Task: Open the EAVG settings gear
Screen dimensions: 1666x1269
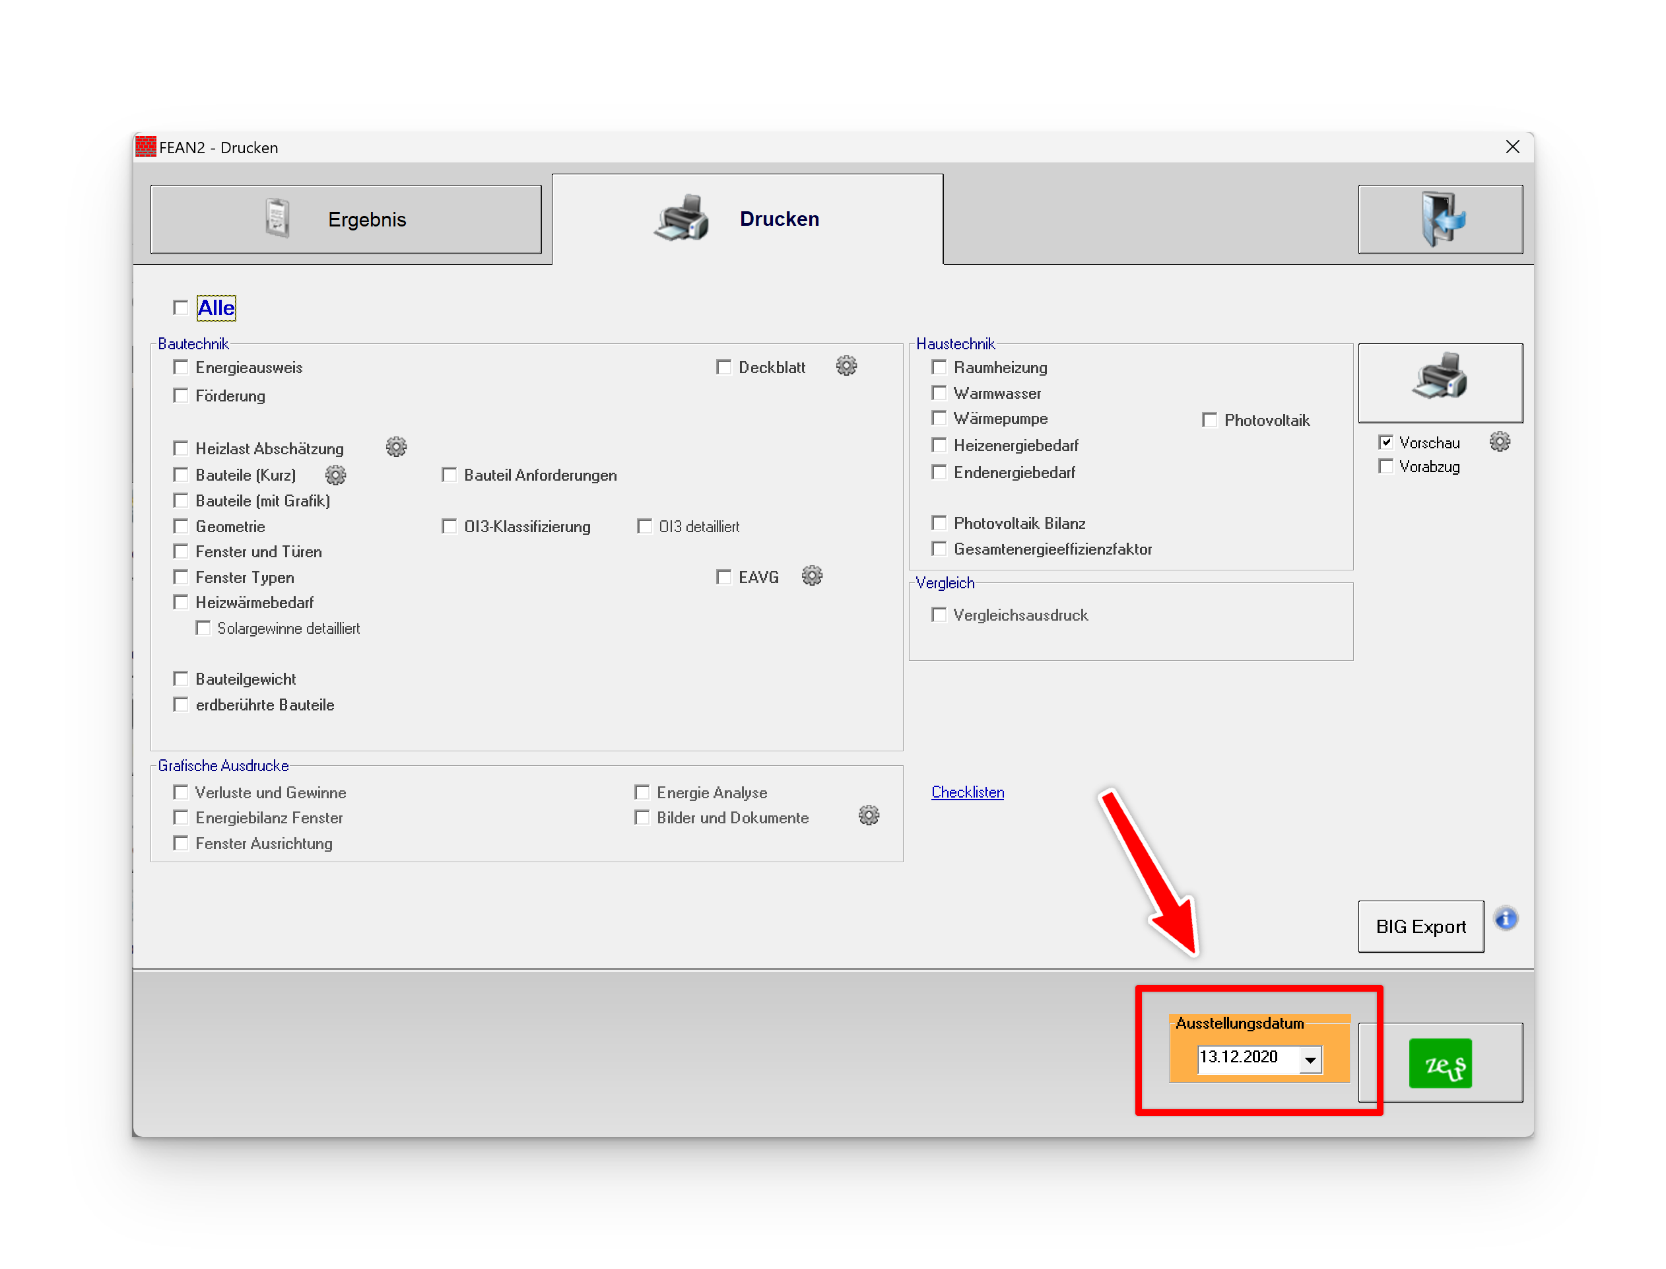Action: tap(812, 576)
